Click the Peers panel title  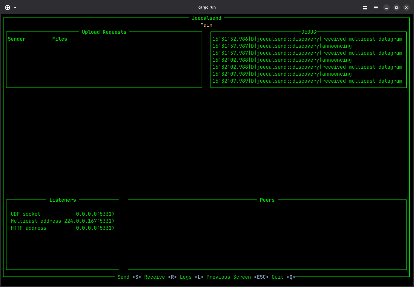click(267, 200)
